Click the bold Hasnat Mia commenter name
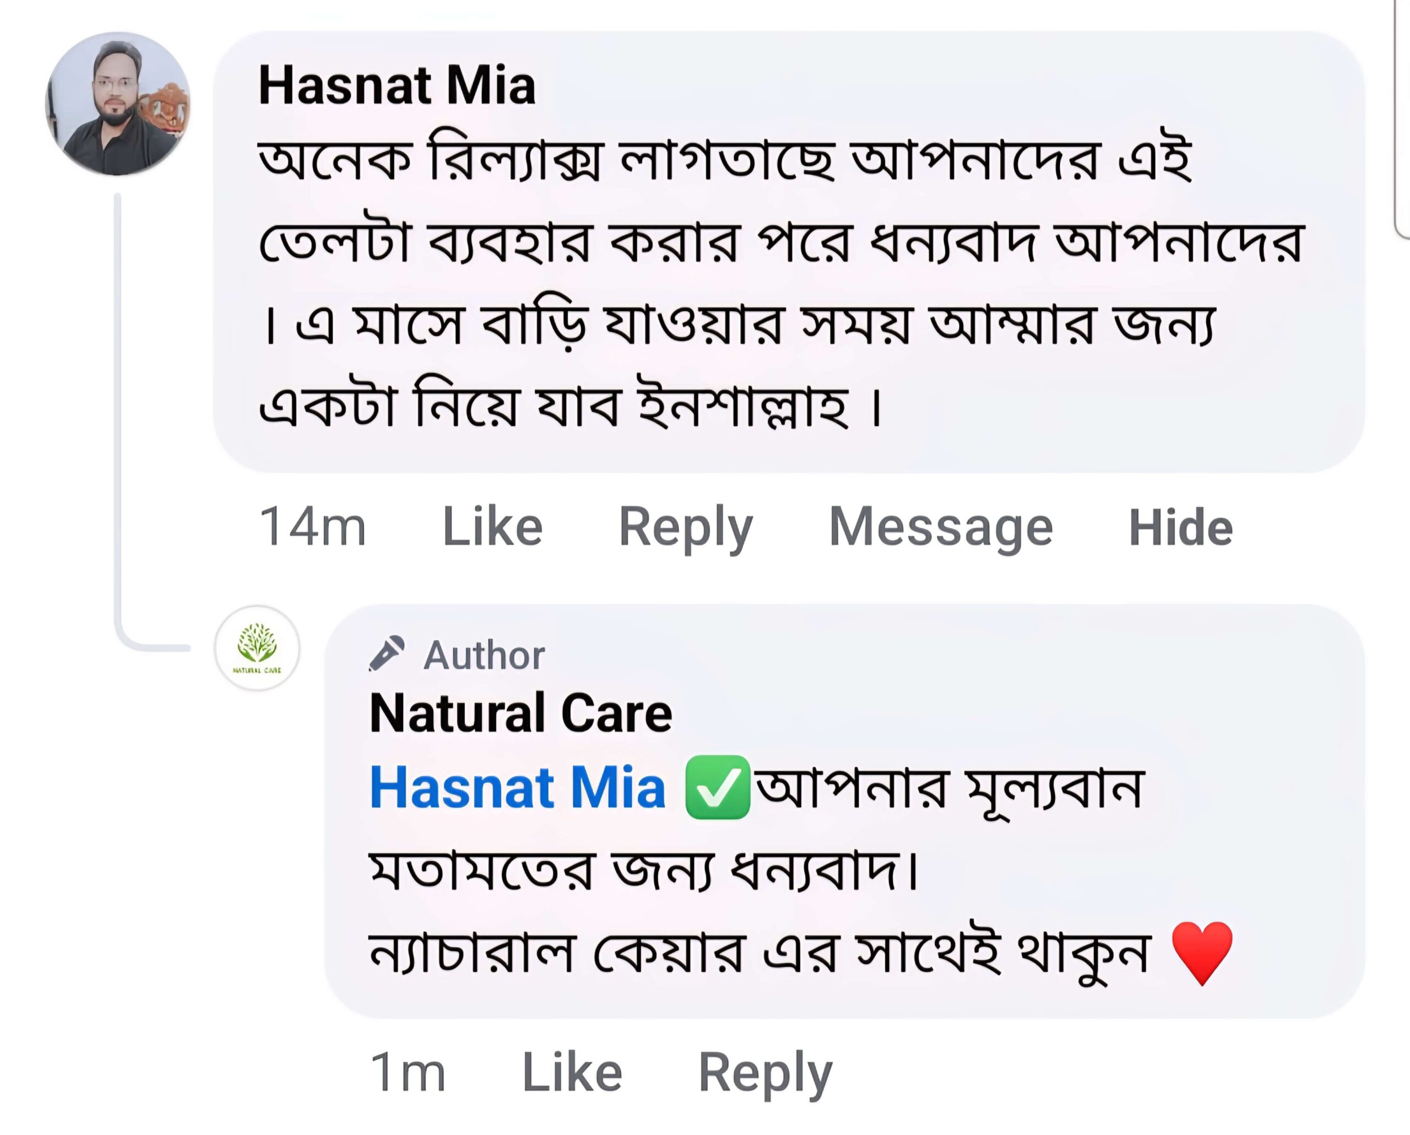 point(397,86)
